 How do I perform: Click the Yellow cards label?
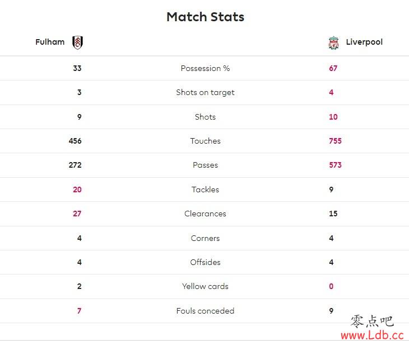tap(205, 286)
